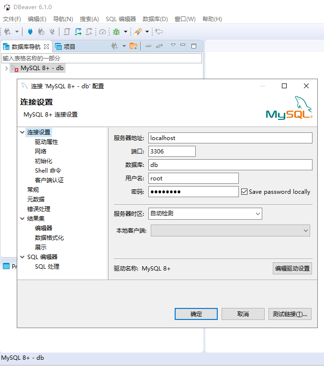Collapse the SQL 编辑器 tree section
The image size is (324, 366).
22,257
